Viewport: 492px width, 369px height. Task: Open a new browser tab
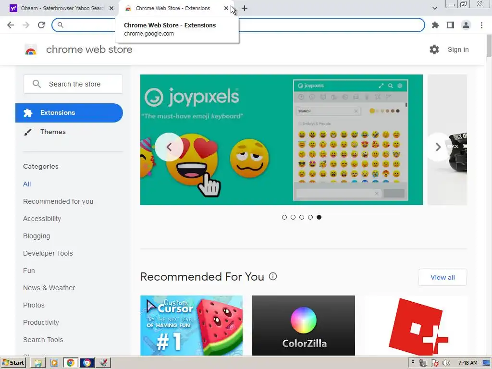click(245, 9)
